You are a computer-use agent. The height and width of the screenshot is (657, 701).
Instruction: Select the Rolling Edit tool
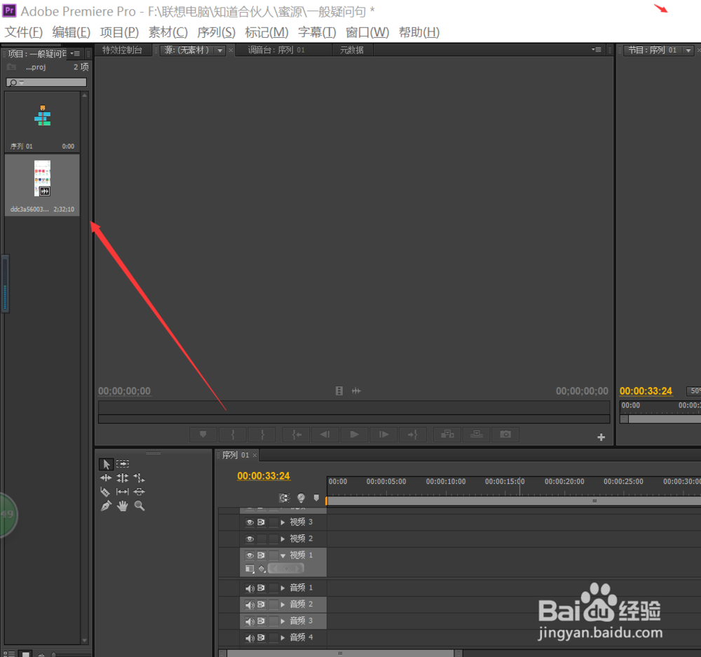tap(123, 477)
